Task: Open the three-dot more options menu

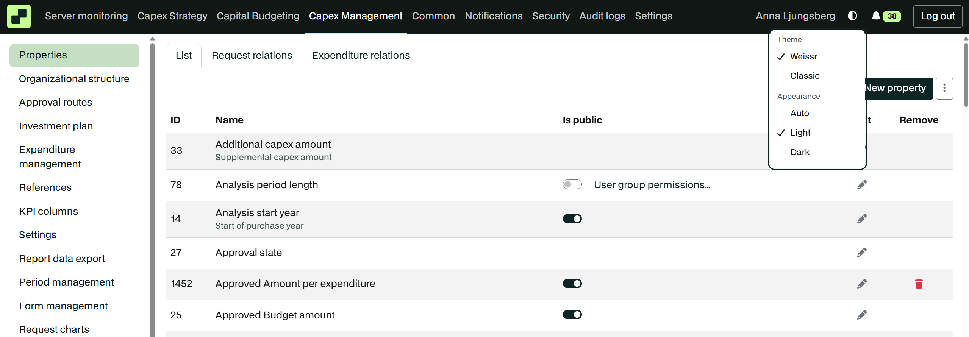Action: tap(944, 88)
